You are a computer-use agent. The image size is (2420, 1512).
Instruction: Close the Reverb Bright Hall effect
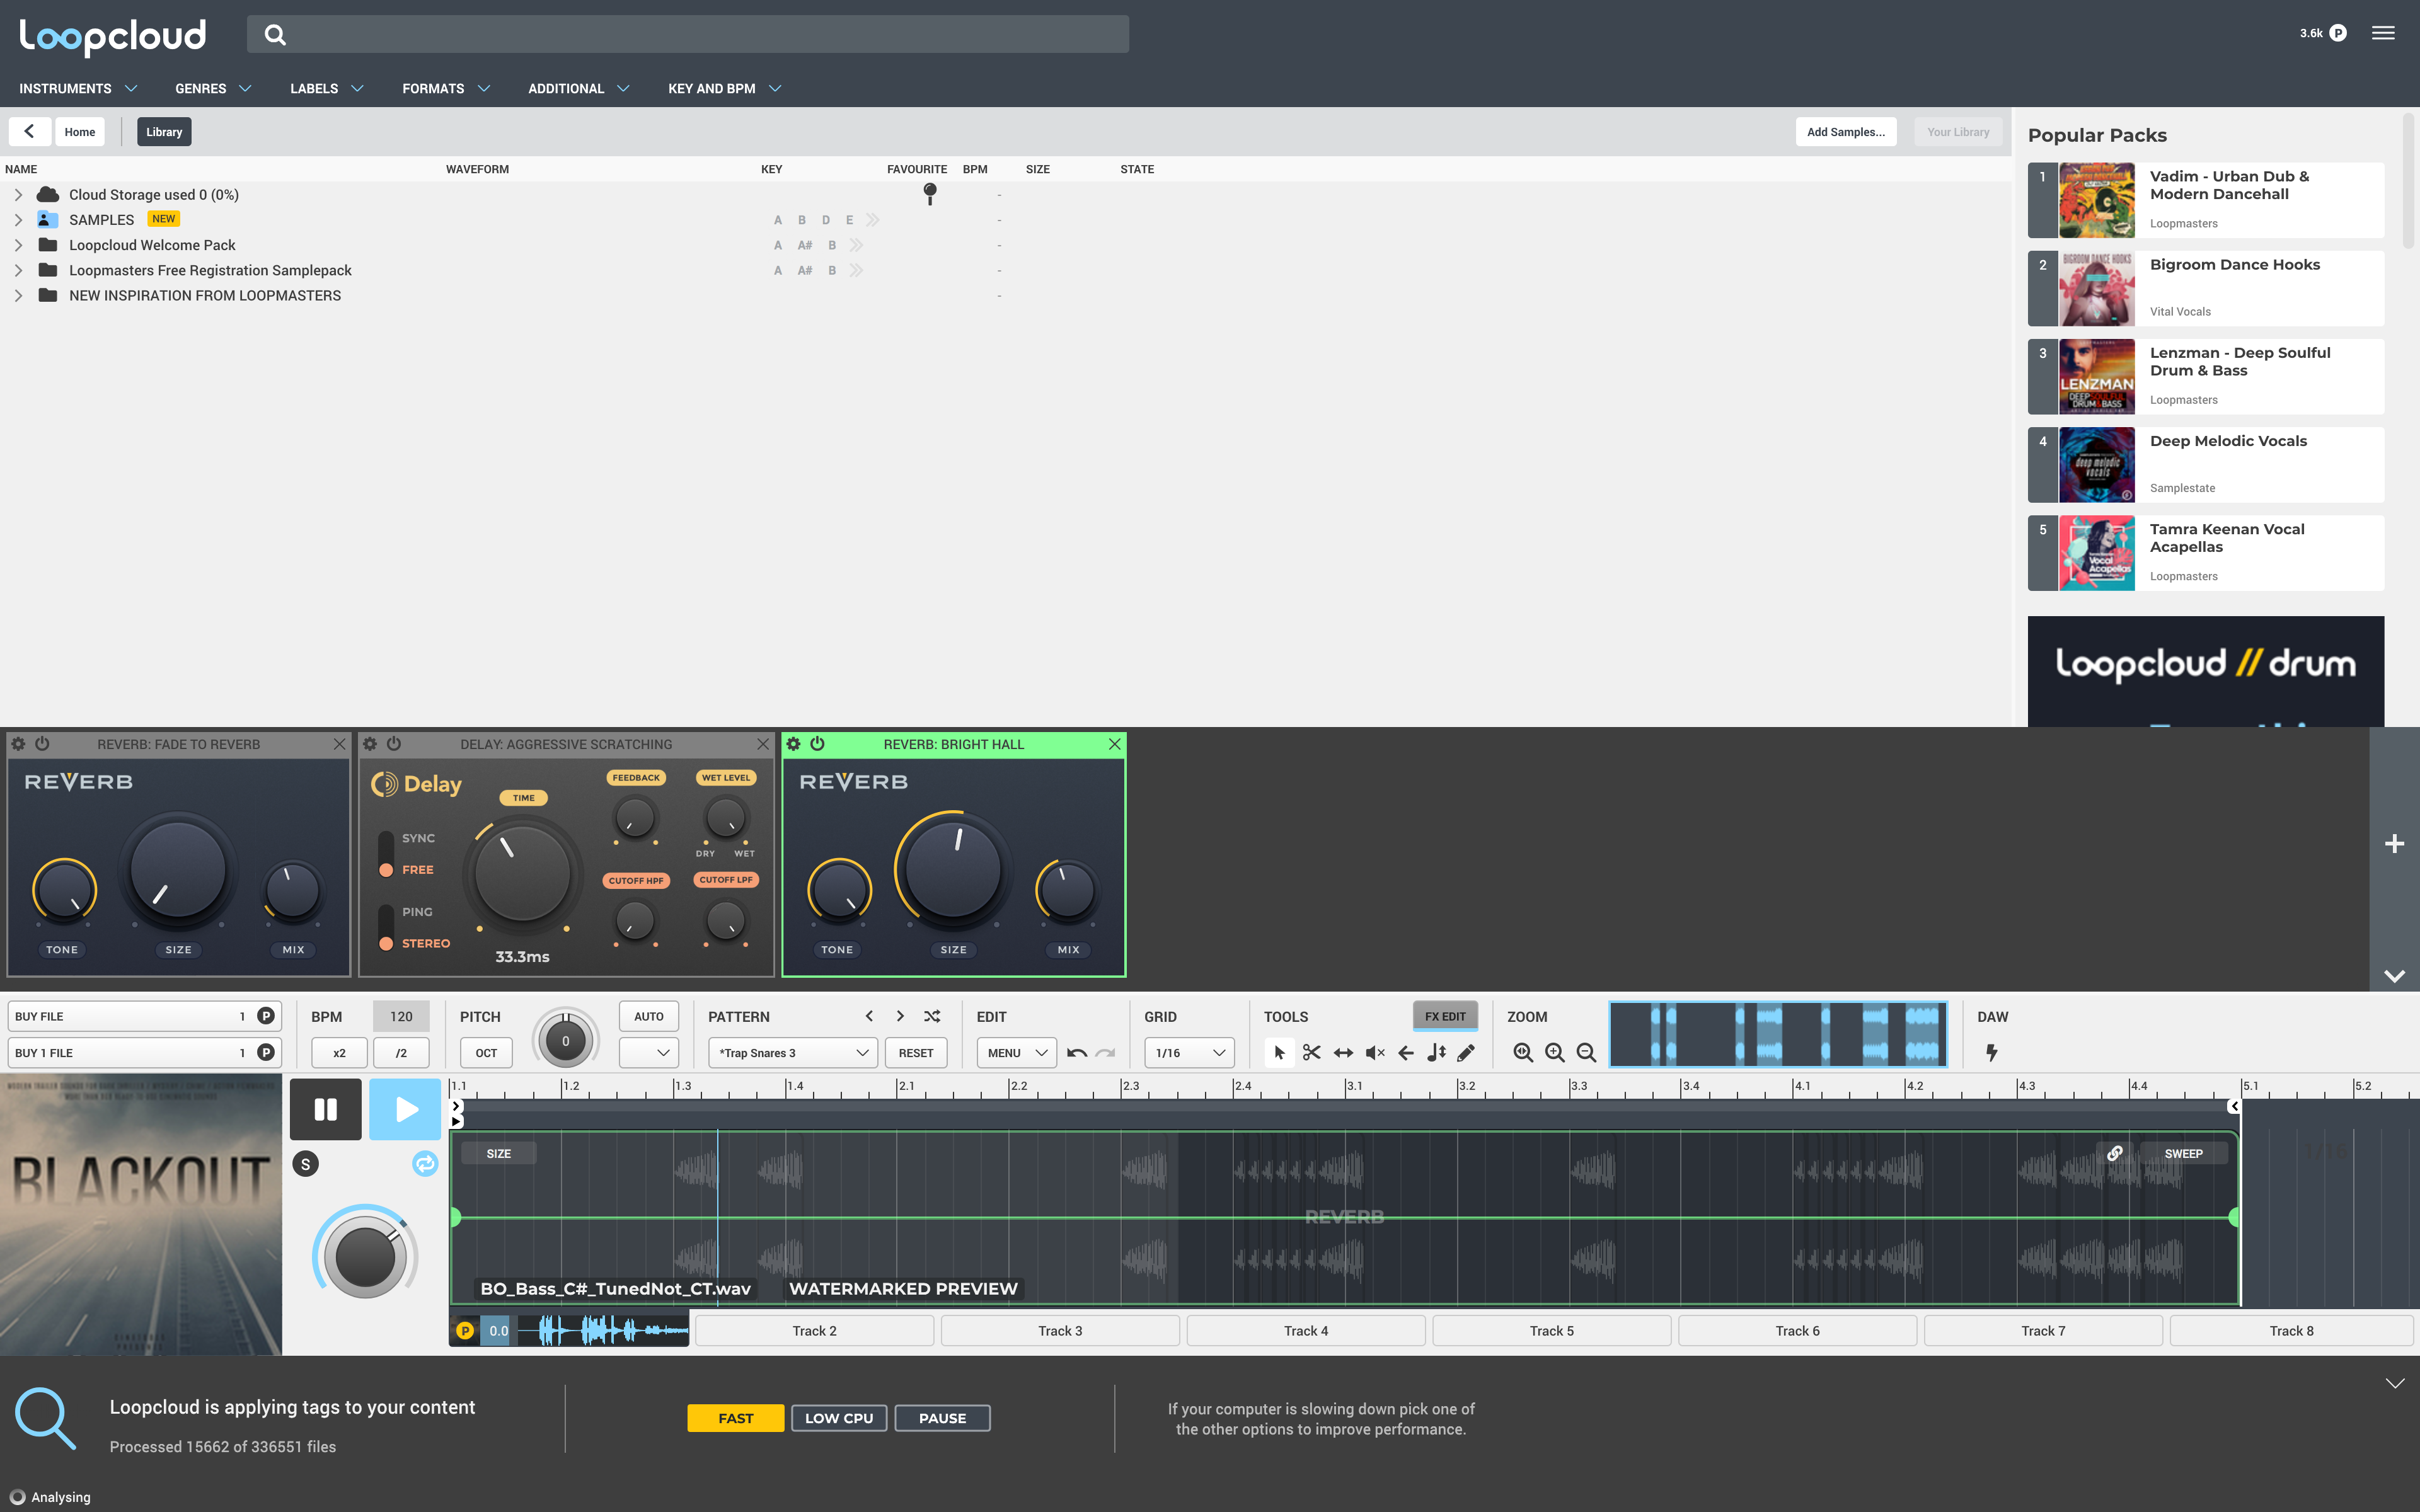pos(1115,744)
